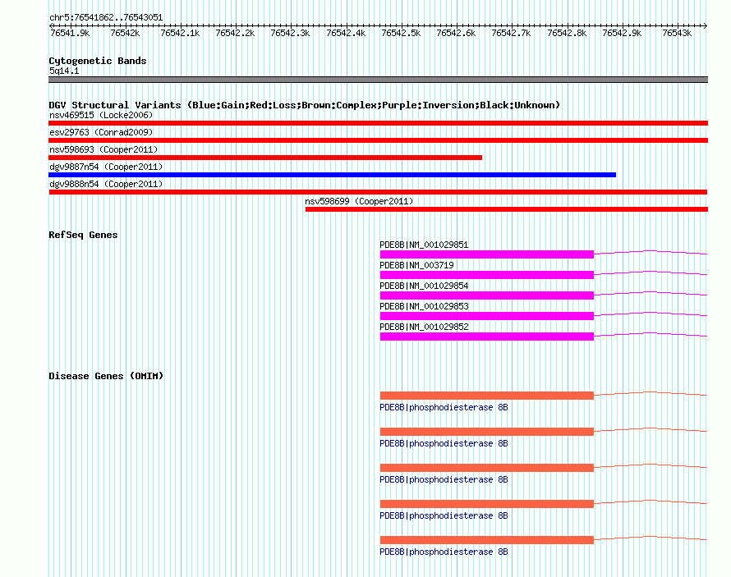Image resolution: width=731 pixels, height=577 pixels.
Task: Click the 76542.2k ruler tick label
Action: pyautogui.click(x=235, y=33)
